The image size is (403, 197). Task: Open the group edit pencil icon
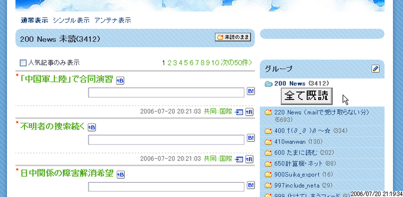coord(375,68)
